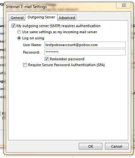Click into the User Name field
135x158 pixels.
tap(85, 45)
